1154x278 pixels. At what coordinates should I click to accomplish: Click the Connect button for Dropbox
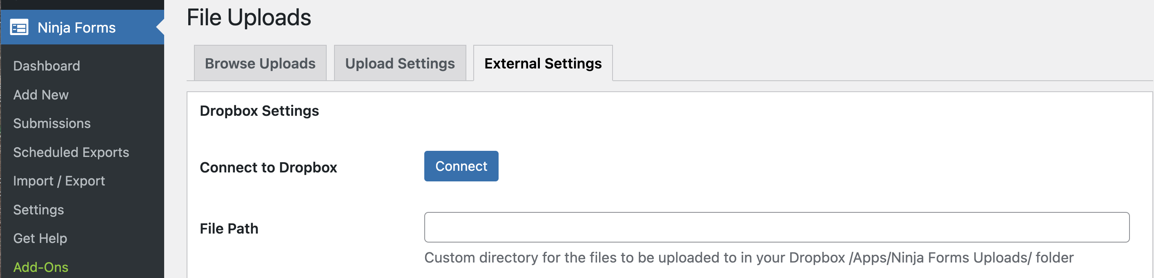[461, 166]
